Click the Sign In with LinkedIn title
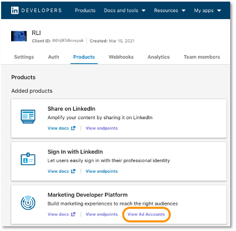The width and height of the screenshot is (236, 231). coord(75,152)
